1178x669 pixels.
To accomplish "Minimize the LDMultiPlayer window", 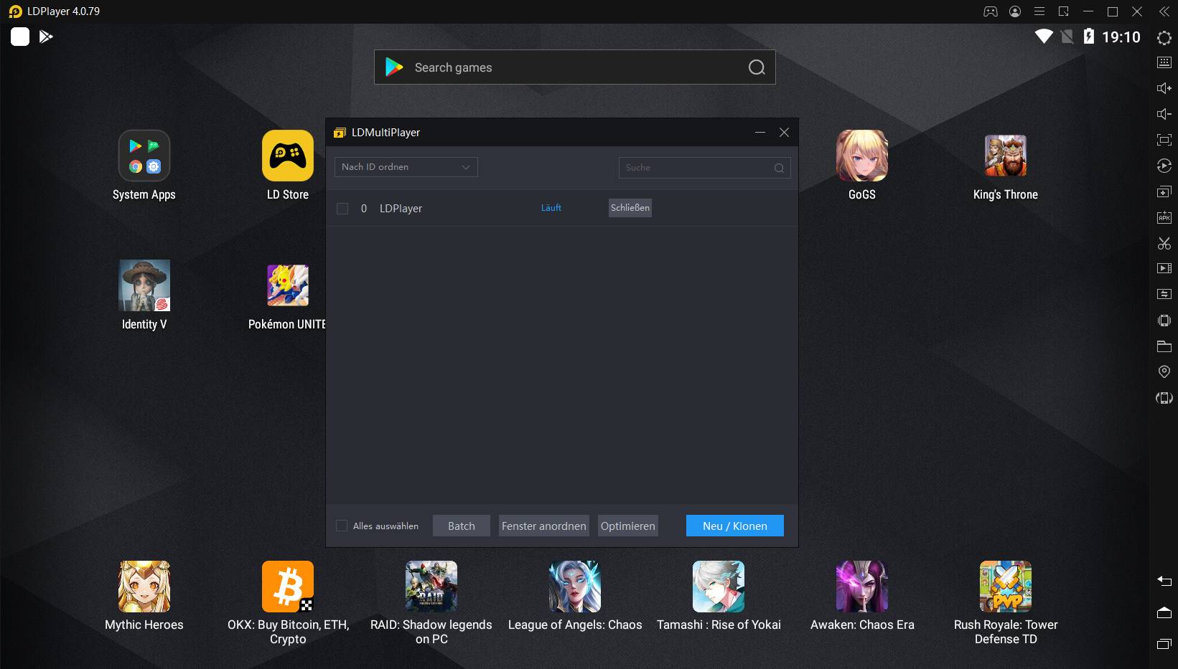I will pos(760,133).
